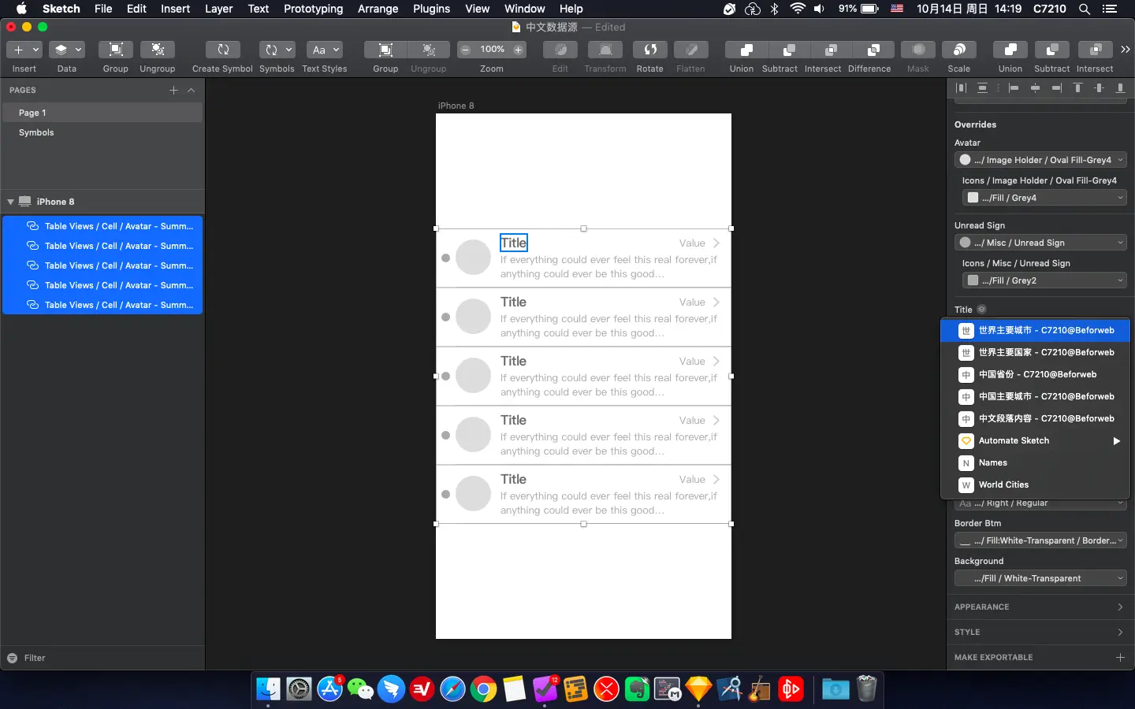Collapse the iPhone 8 artboard layer
The width and height of the screenshot is (1135, 709).
[x=10, y=202]
